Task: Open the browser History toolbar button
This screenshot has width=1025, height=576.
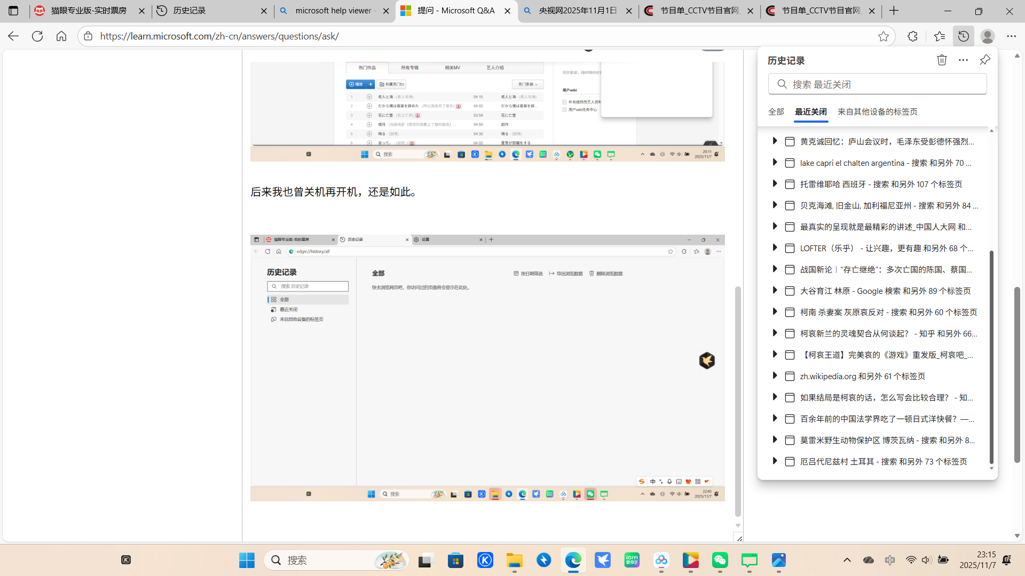Action: [963, 36]
